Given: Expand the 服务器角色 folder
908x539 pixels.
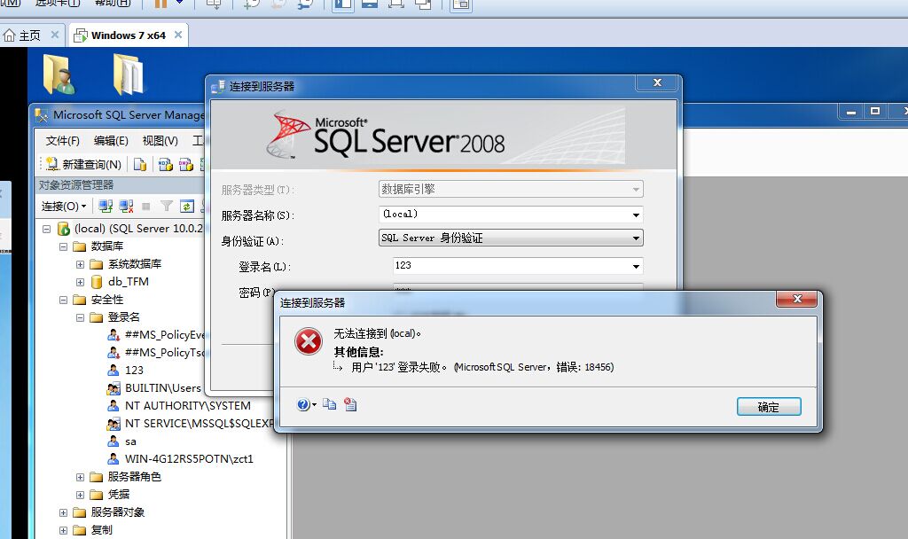Looking at the screenshot, I should [80, 477].
